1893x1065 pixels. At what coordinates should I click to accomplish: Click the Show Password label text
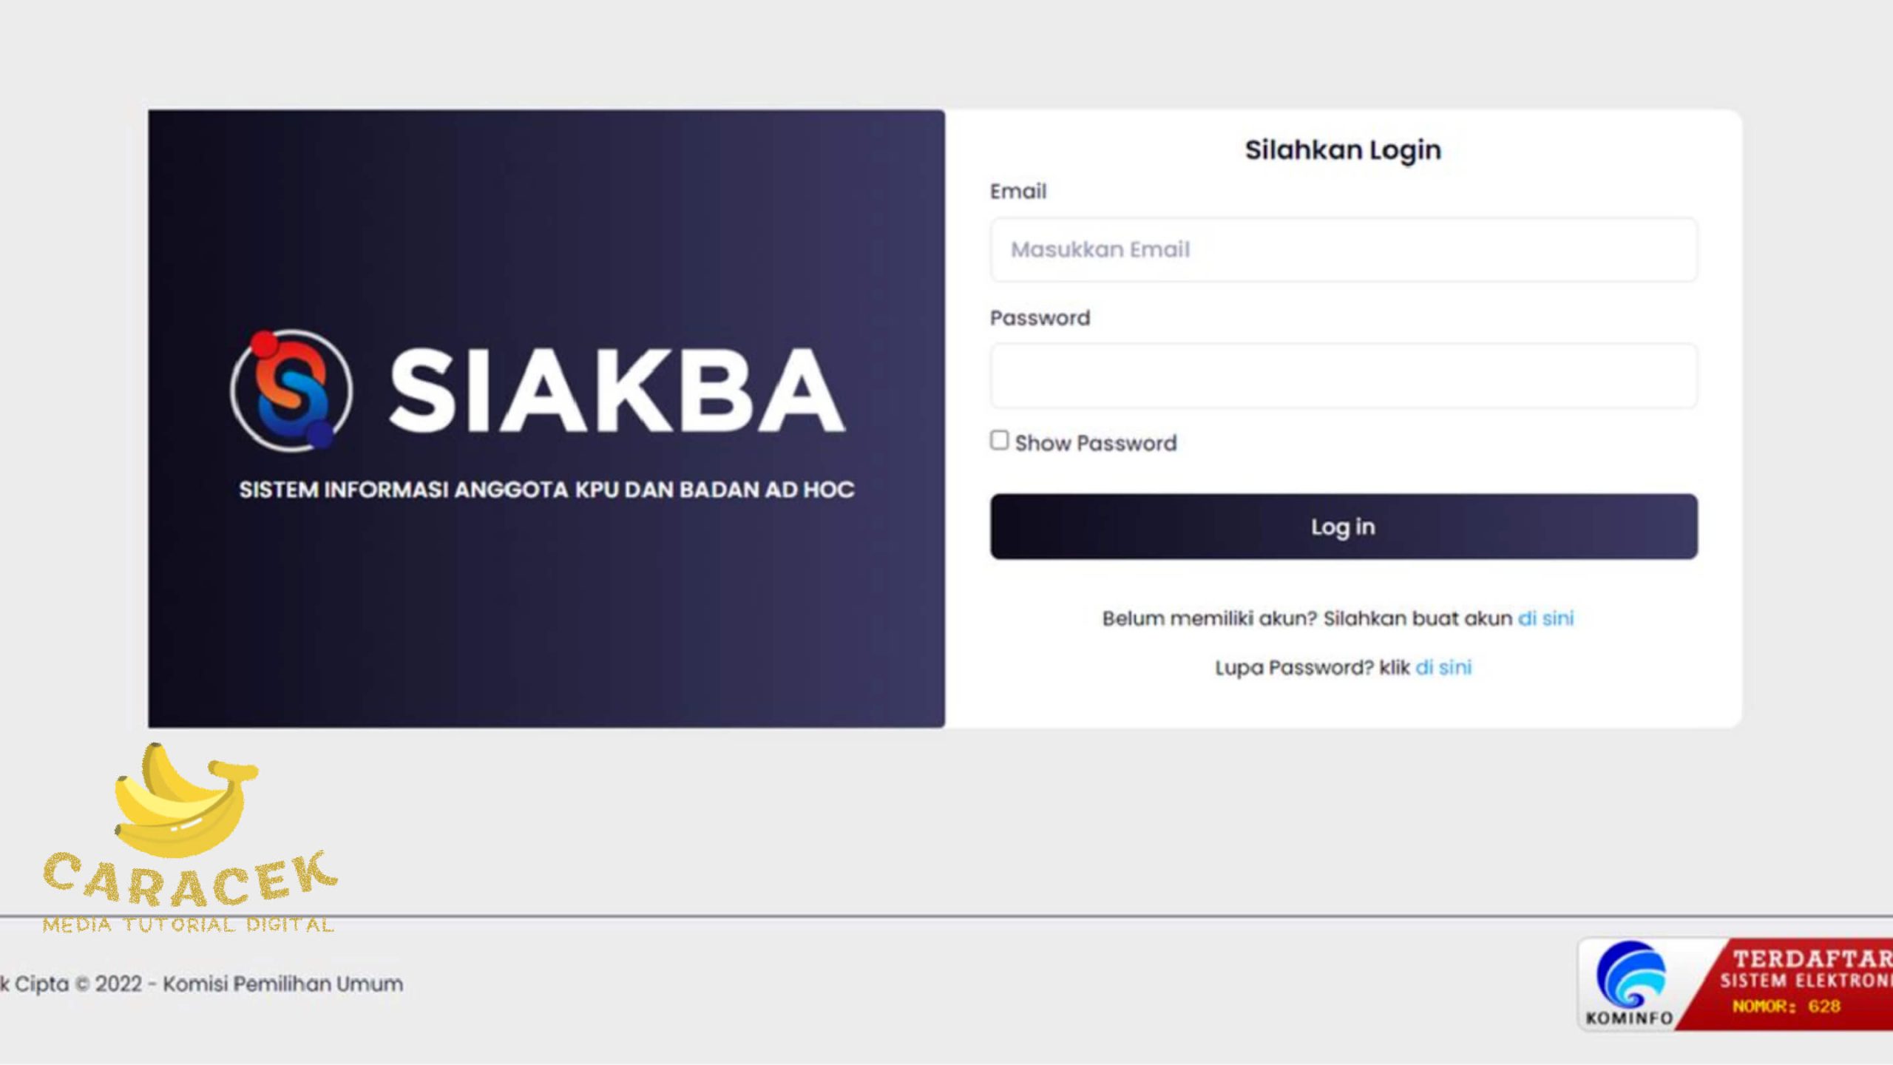click(x=1095, y=443)
